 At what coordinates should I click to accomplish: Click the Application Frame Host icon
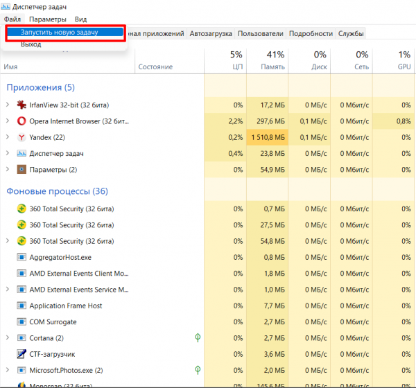[x=21, y=306]
